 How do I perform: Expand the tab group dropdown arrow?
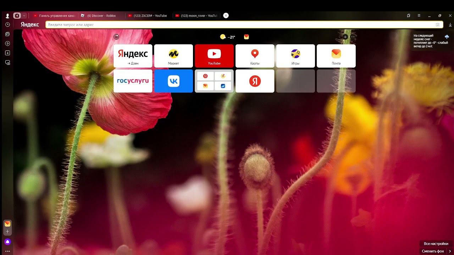[24, 16]
